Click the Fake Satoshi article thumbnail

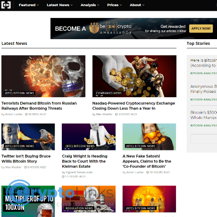[x=149, y=137]
